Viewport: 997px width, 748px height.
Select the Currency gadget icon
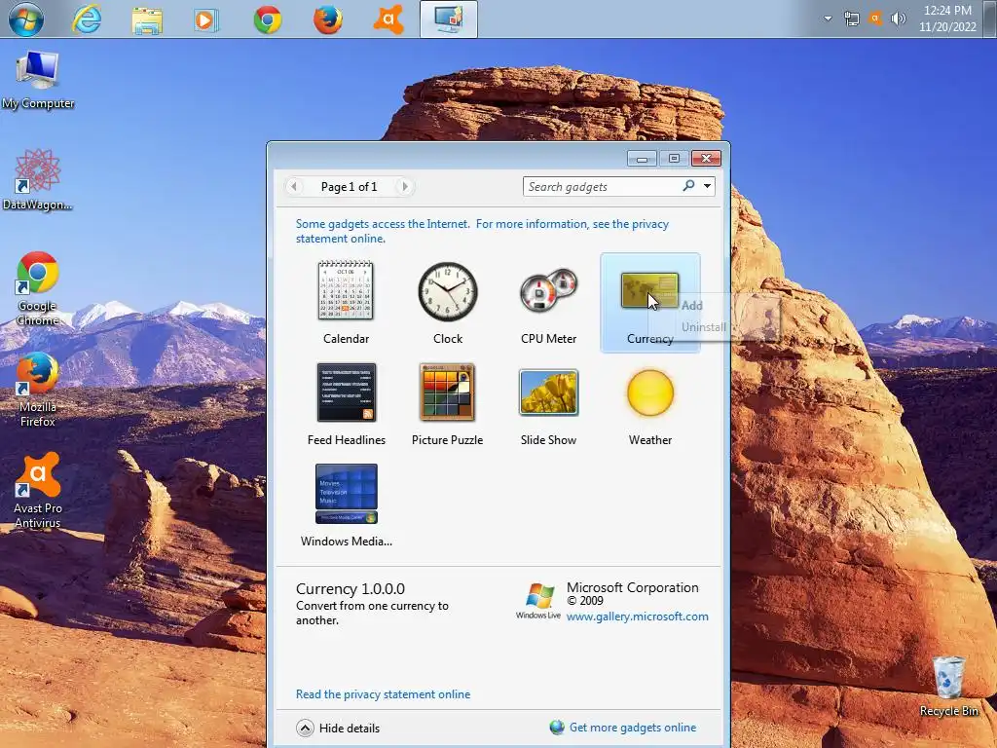[649, 290]
